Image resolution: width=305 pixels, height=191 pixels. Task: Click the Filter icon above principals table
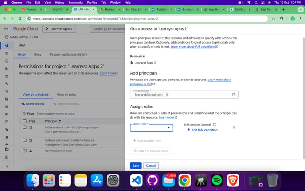tap(25, 114)
